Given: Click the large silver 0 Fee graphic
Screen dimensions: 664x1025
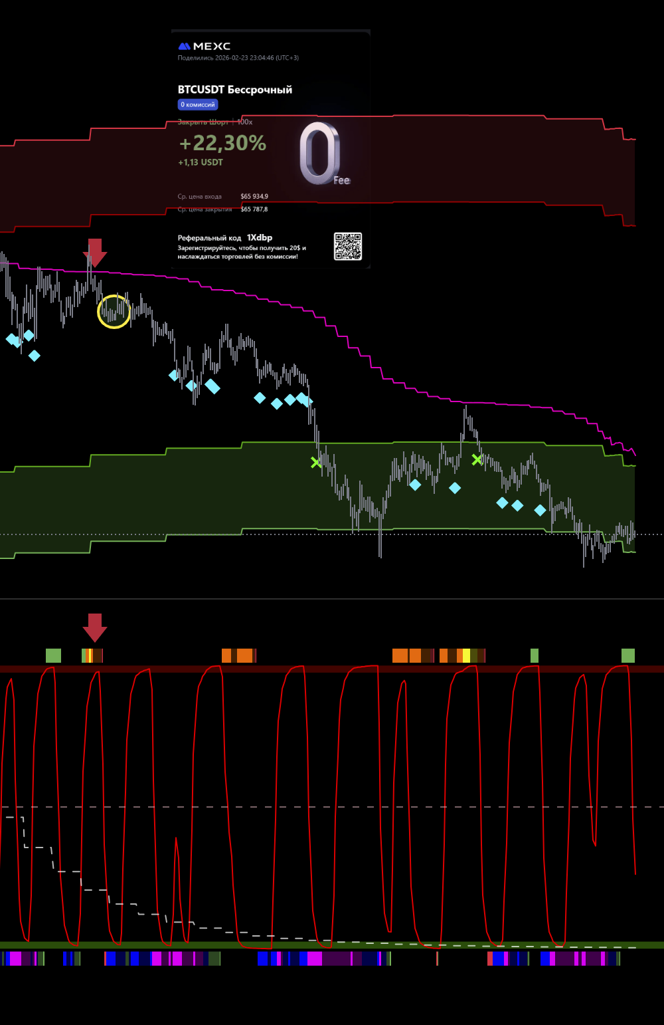Looking at the screenshot, I should 322,154.
